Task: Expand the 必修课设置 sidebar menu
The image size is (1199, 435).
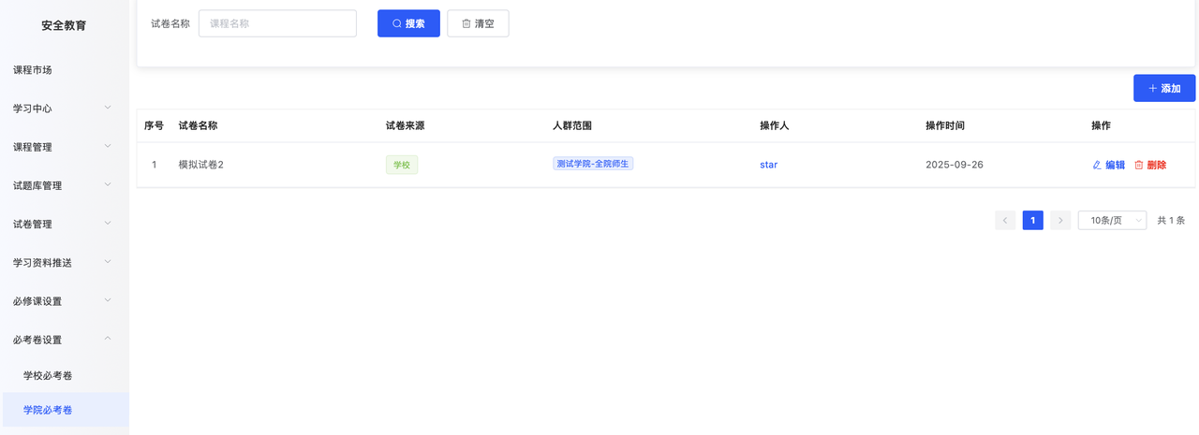Action: coord(64,301)
